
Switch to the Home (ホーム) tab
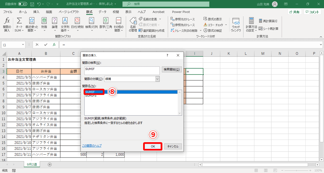click(x=23, y=12)
